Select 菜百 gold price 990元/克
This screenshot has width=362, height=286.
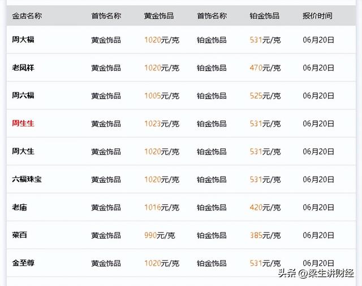point(160,235)
